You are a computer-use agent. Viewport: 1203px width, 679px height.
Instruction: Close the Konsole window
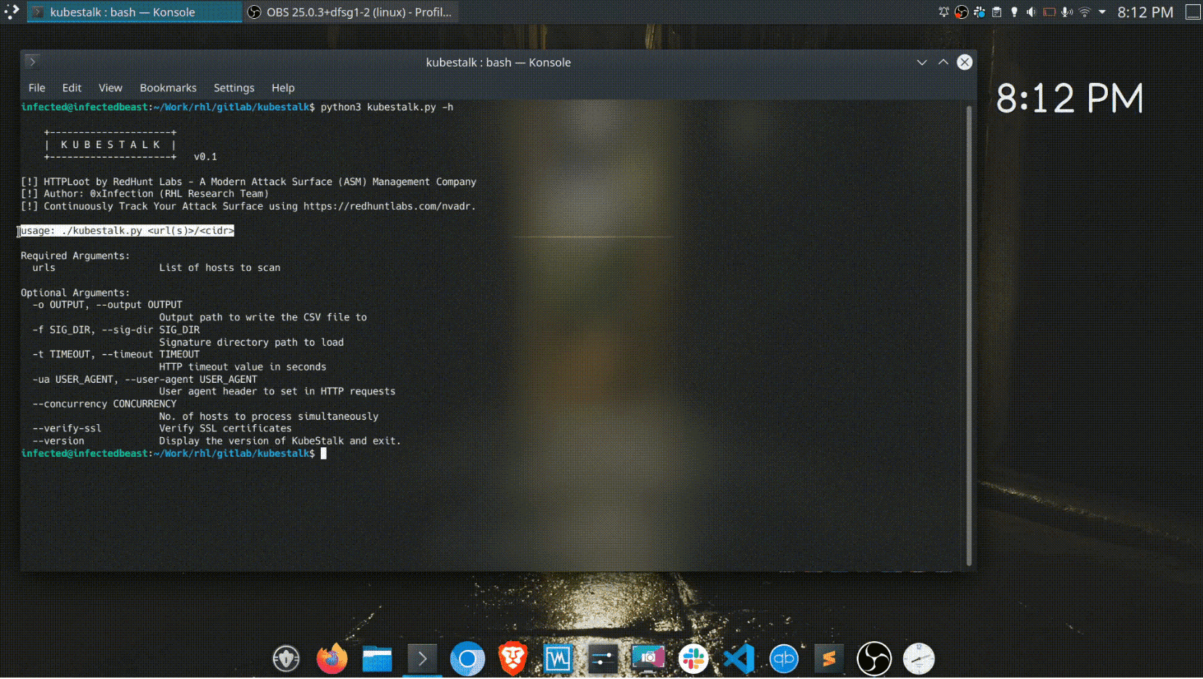click(x=964, y=62)
